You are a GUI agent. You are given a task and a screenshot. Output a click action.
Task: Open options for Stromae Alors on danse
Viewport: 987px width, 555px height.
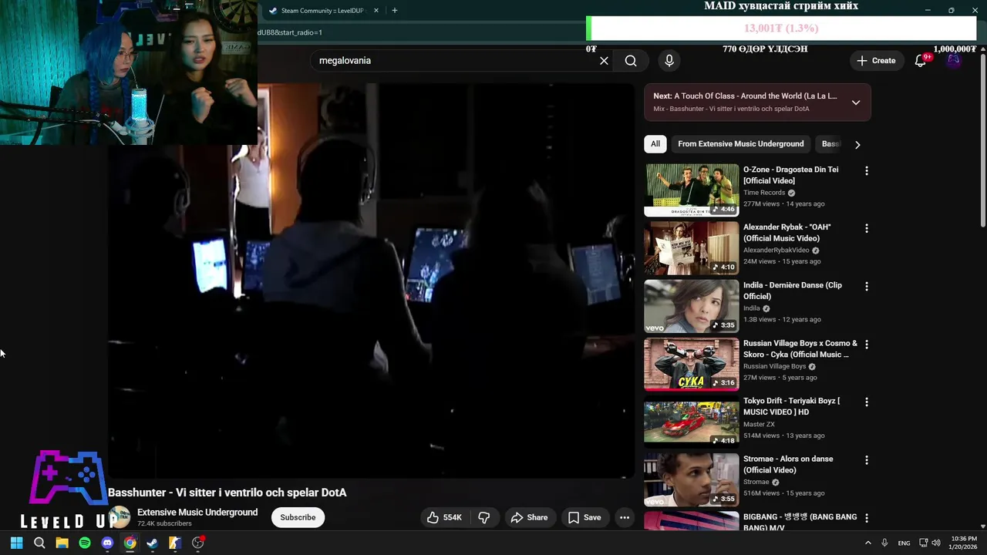(867, 459)
